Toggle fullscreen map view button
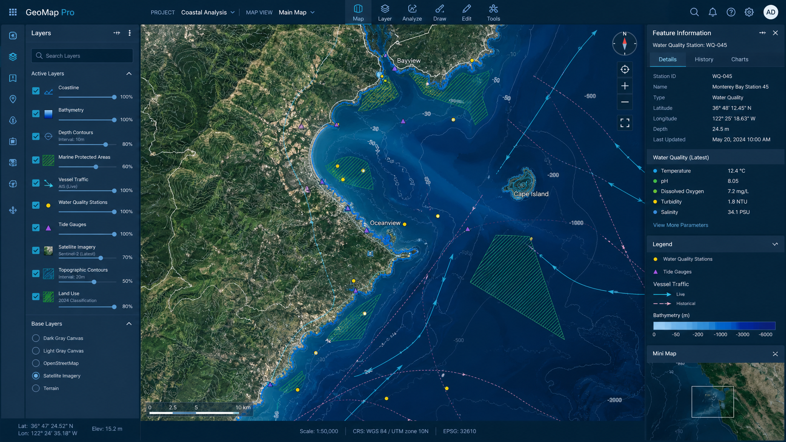The width and height of the screenshot is (786, 442). (625, 123)
